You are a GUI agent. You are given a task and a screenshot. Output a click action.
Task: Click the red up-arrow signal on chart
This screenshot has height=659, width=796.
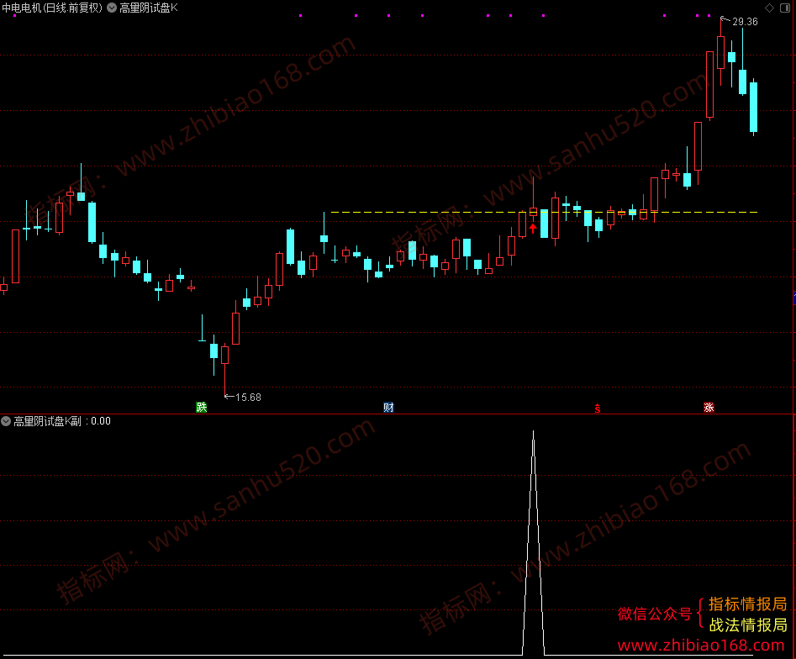[533, 228]
